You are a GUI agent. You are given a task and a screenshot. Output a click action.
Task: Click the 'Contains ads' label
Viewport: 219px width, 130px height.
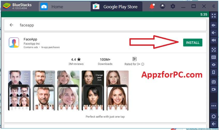click(x=31, y=47)
